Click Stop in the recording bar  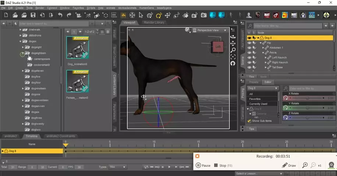(x=220, y=165)
